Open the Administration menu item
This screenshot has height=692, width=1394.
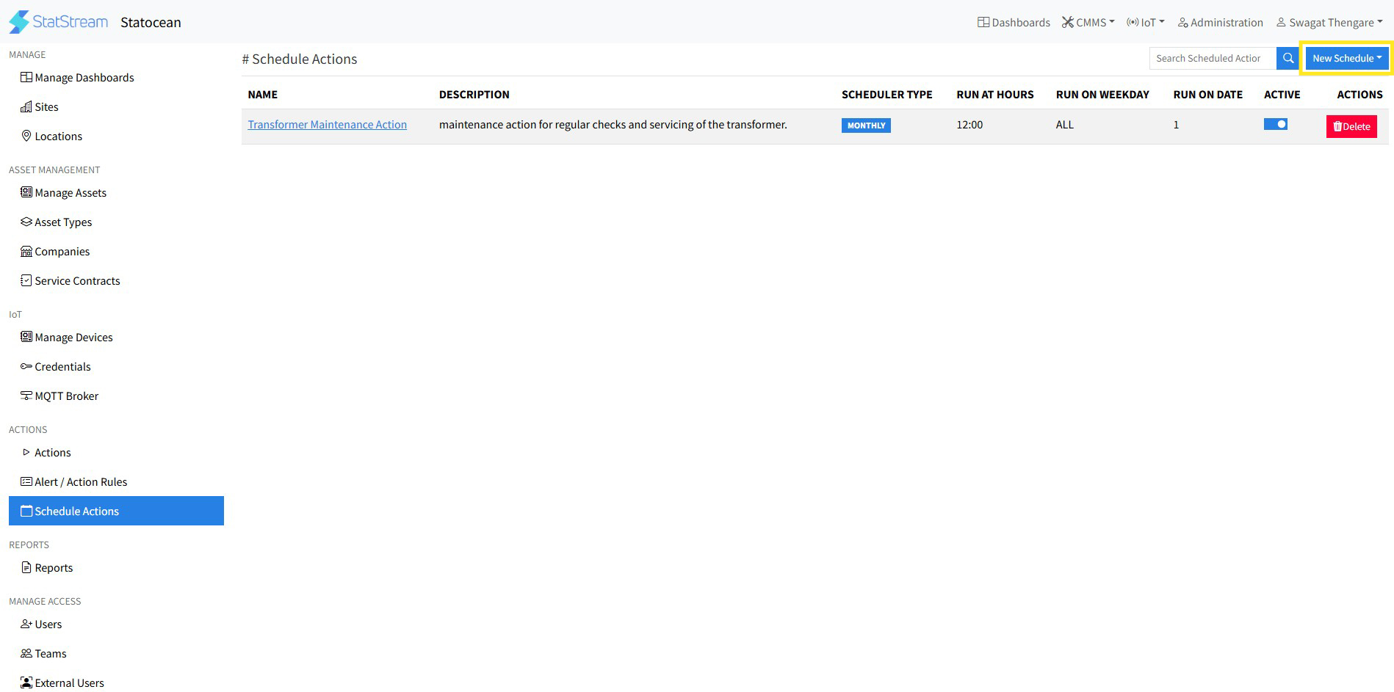point(1220,23)
